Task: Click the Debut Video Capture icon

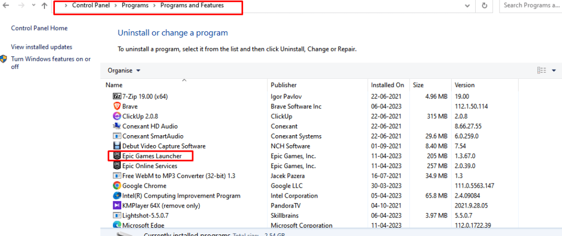Action: click(117, 146)
